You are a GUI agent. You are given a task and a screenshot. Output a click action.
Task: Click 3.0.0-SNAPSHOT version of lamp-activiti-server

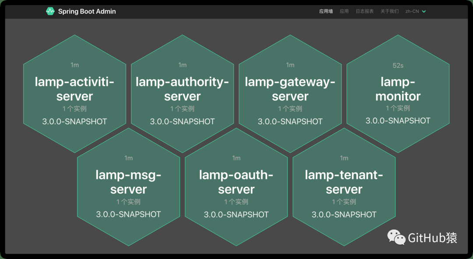pyautogui.click(x=74, y=122)
